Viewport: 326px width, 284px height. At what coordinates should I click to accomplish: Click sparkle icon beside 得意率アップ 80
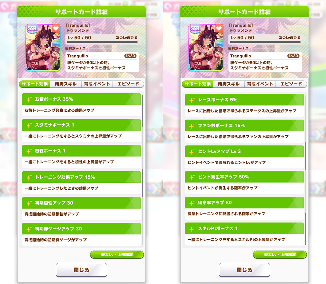point(192,203)
